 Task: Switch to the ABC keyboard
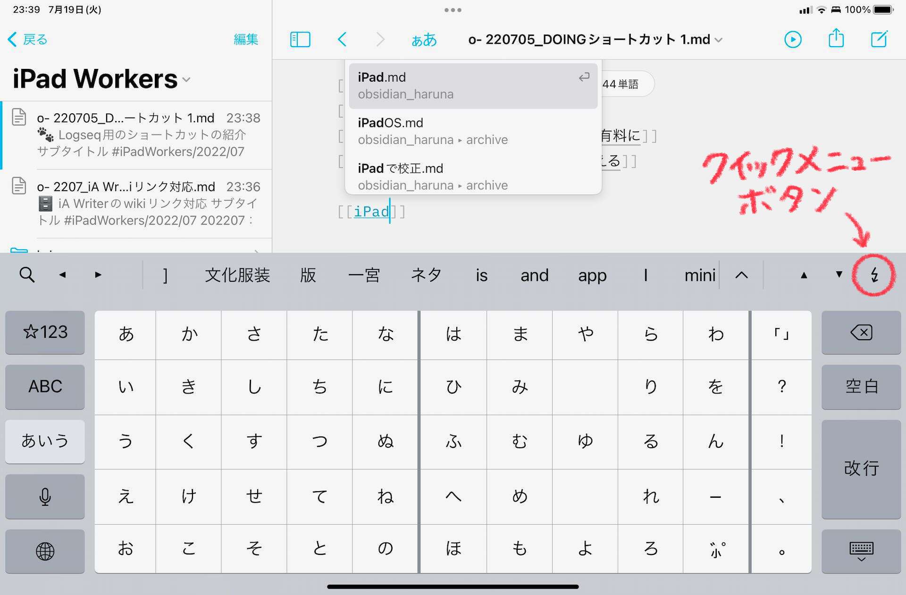(45, 386)
